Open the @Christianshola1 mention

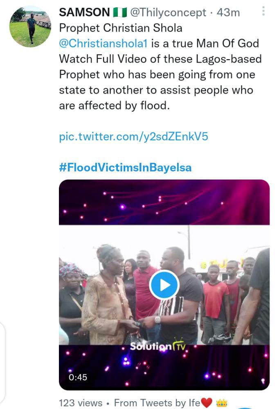[x=103, y=44]
